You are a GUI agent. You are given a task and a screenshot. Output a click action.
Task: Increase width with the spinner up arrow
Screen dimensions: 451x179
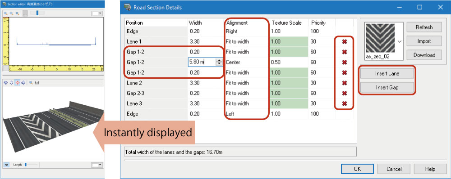[219, 60]
